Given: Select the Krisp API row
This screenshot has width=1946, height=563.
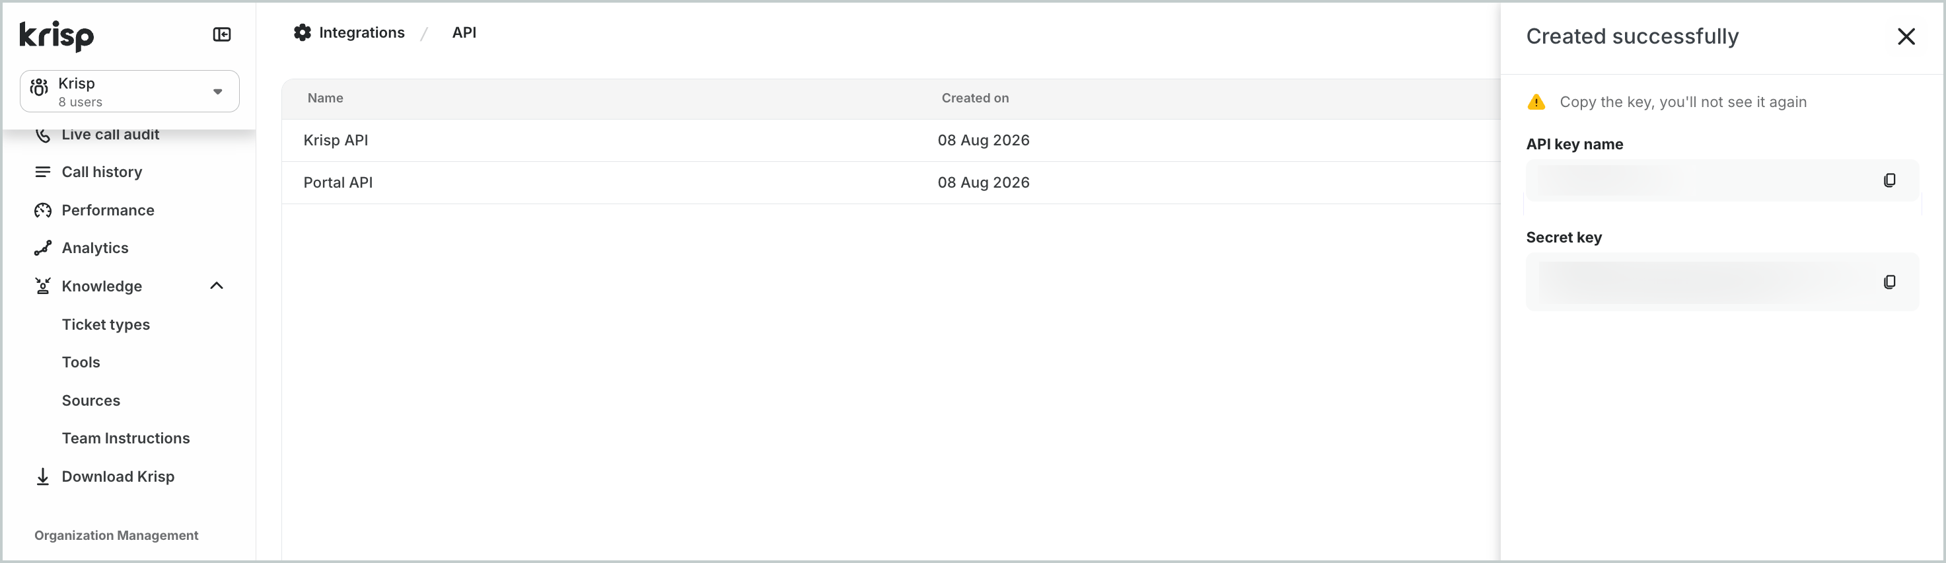Looking at the screenshot, I should 891,140.
